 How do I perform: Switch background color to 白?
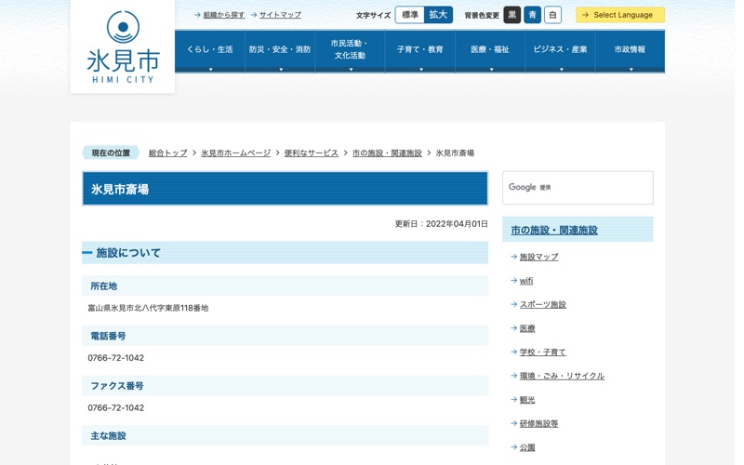pyautogui.click(x=552, y=15)
